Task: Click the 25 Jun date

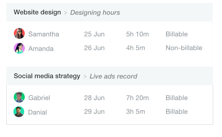Action: click(x=94, y=34)
